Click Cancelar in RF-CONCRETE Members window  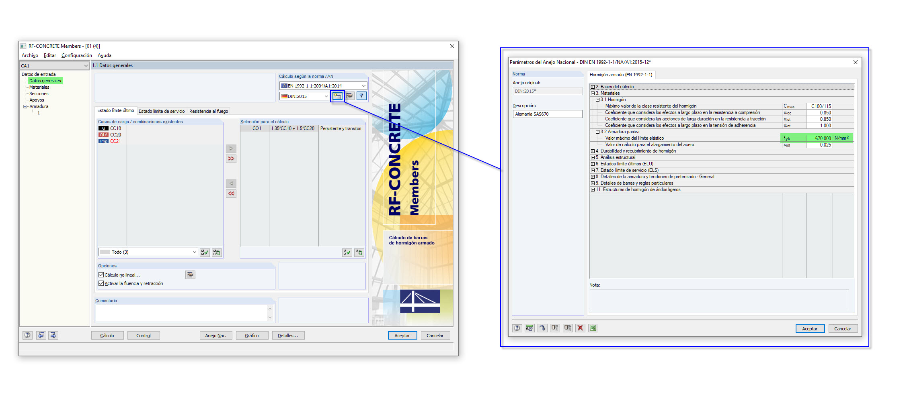(435, 336)
